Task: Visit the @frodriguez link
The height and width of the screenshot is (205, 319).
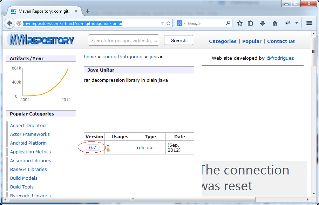Action: (x=280, y=58)
